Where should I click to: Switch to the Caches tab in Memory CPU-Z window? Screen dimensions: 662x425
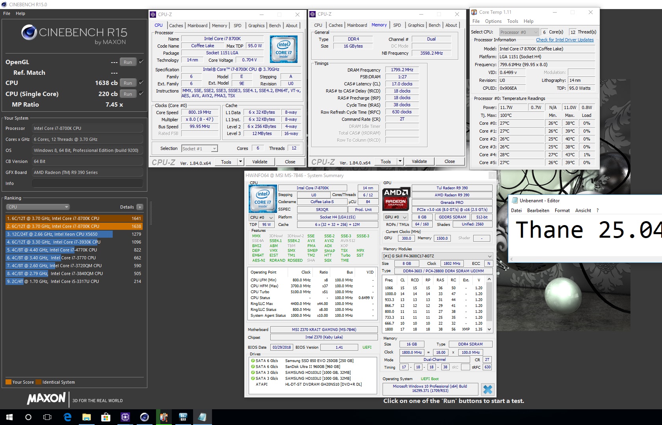pos(335,25)
